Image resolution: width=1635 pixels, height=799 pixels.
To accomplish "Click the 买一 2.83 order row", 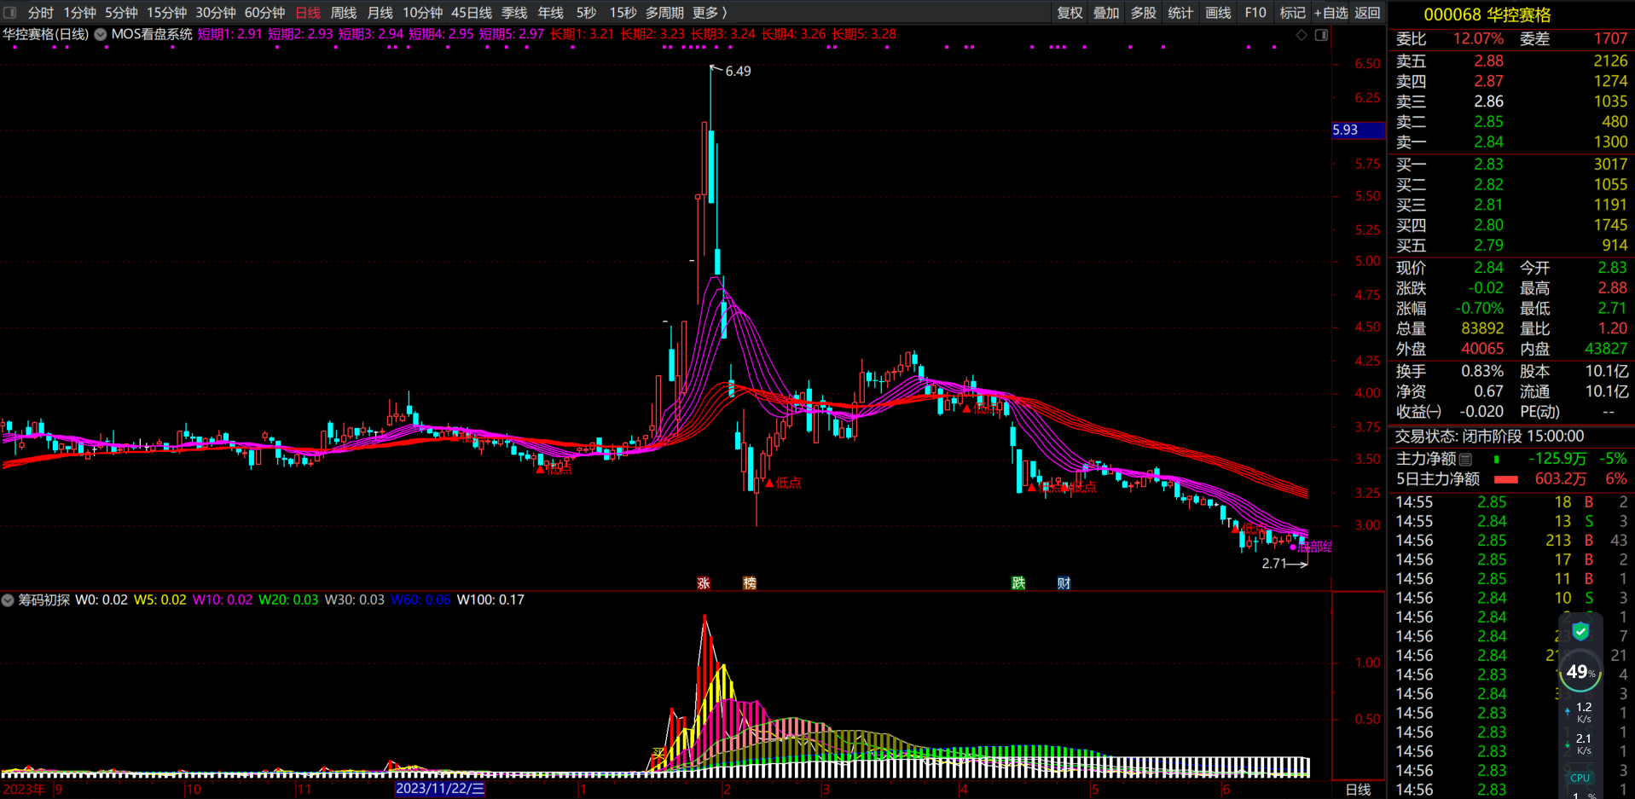I will [1511, 165].
